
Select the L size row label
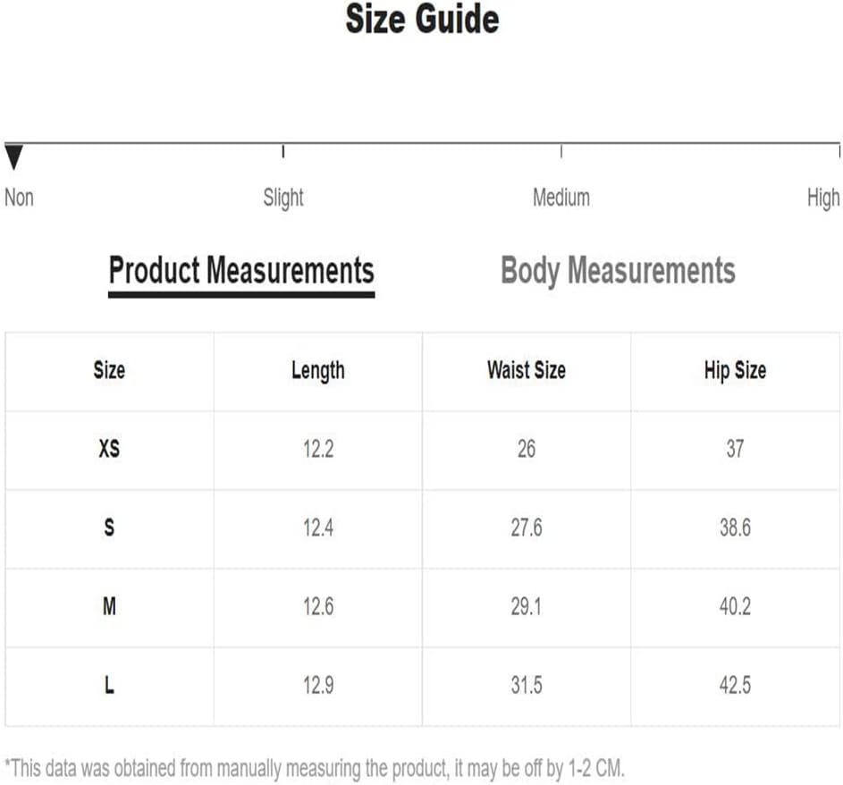109,685
